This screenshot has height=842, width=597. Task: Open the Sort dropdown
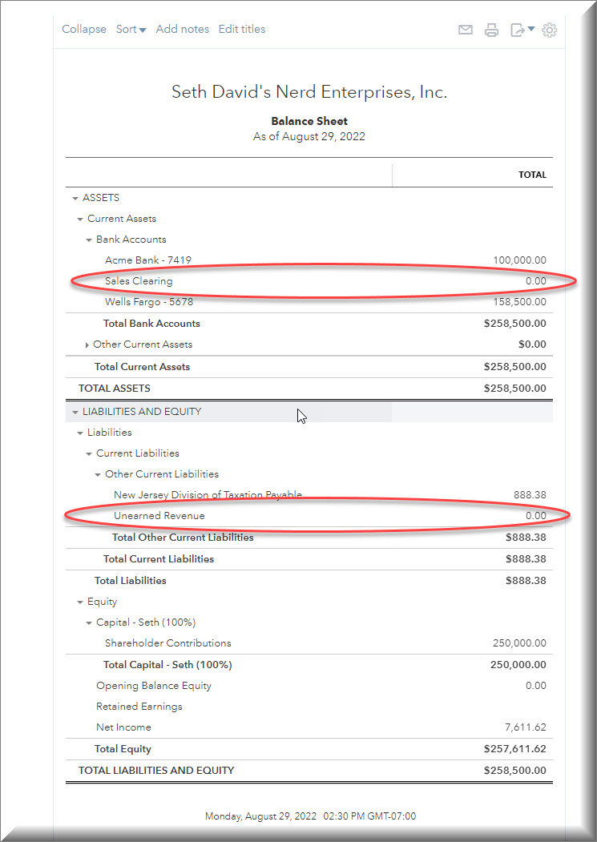pyautogui.click(x=131, y=30)
